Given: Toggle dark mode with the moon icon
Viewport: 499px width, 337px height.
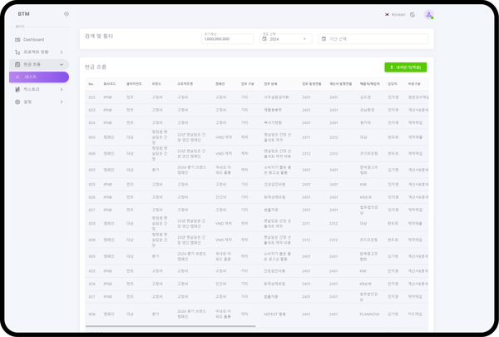Looking at the screenshot, I should 413,15.
